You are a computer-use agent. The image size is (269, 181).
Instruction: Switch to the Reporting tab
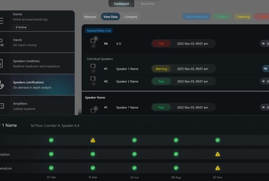pos(147,4)
